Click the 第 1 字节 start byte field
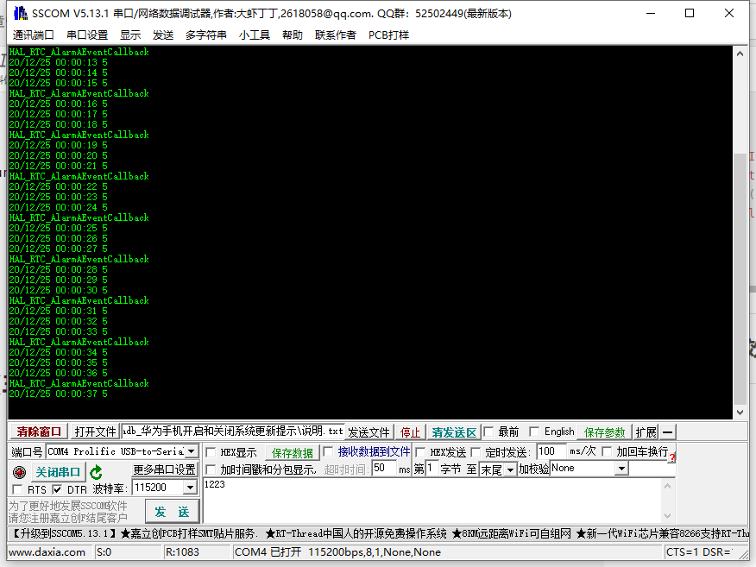 432,468
